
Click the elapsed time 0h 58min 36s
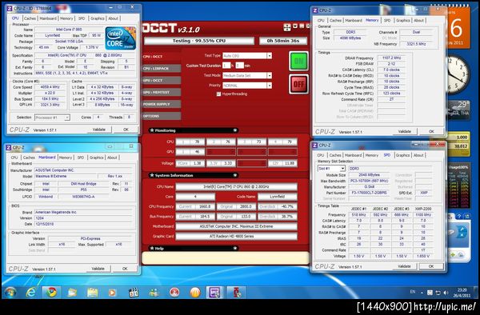[x=283, y=41]
